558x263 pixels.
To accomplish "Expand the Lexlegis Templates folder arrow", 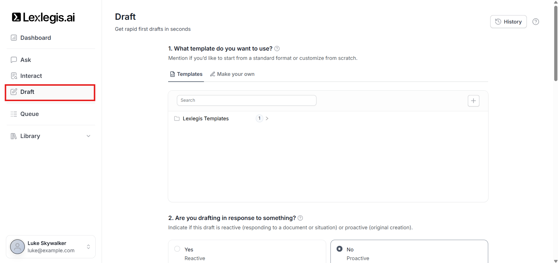I will click(267, 119).
